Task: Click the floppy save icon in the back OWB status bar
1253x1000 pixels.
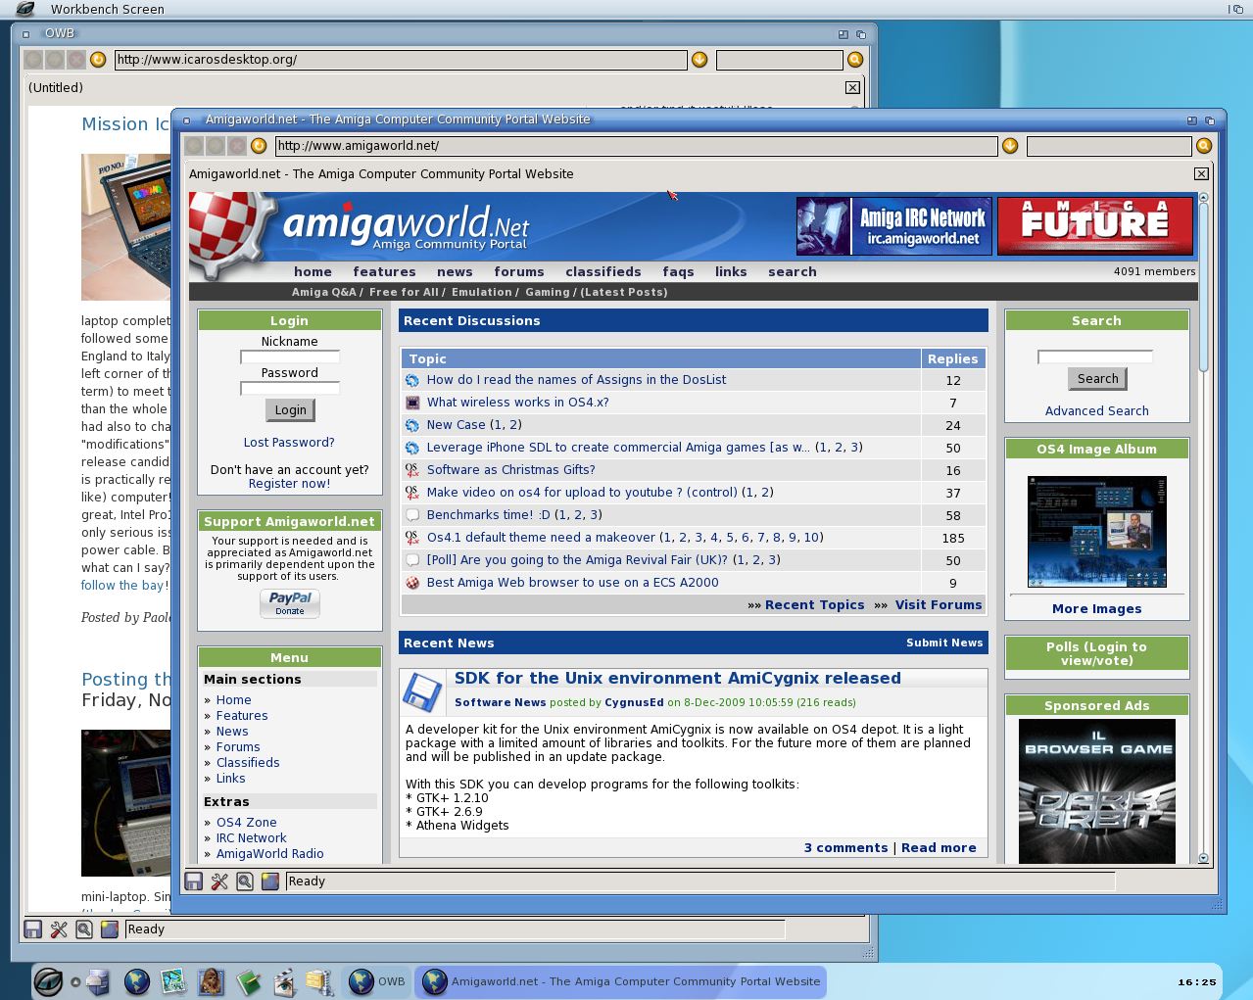Action: [33, 929]
